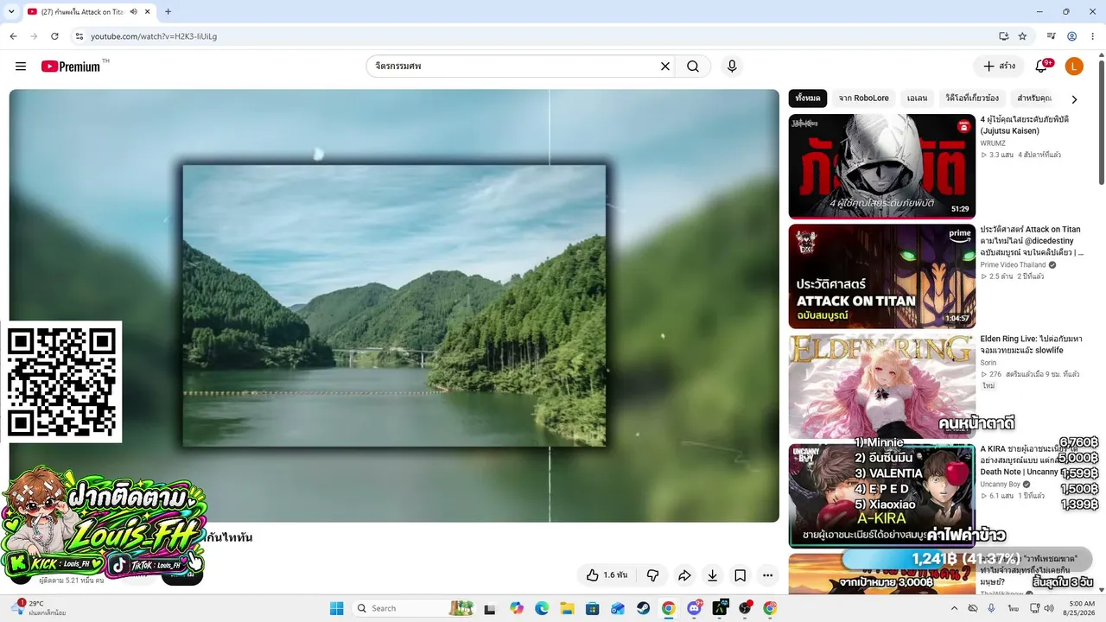Visit the Prime Video Thailand channel
Image resolution: width=1106 pixels, height=622 pixels.
[1013, 265]
